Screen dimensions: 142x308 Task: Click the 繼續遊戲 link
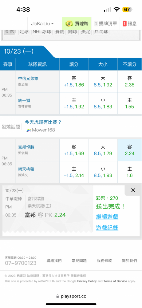click(107, 217)
